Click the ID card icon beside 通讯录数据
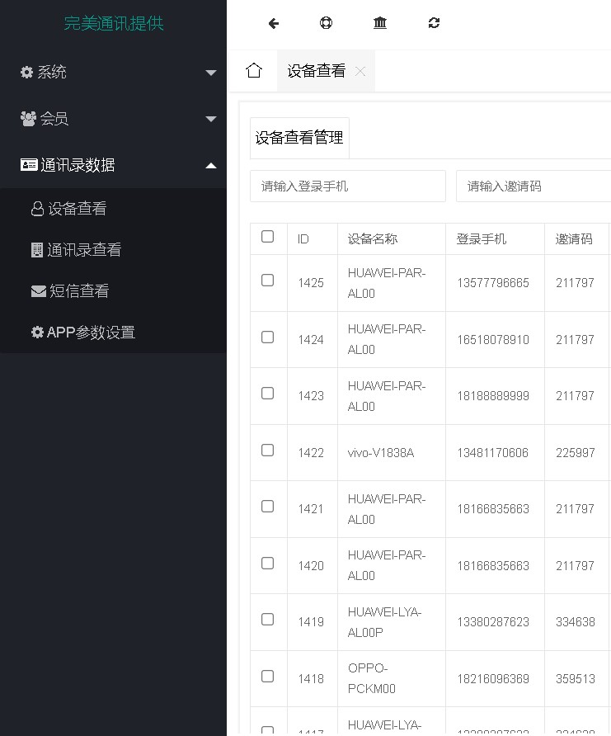611x736 pixels. point(29,165)
